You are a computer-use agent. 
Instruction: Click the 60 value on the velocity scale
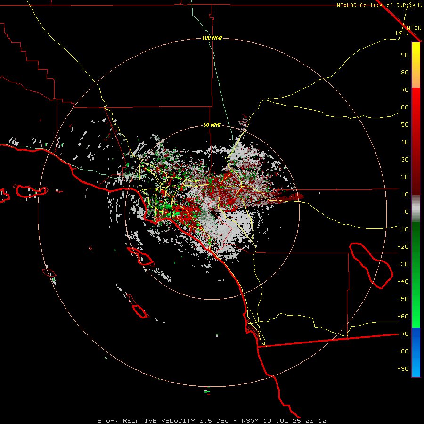405,107
